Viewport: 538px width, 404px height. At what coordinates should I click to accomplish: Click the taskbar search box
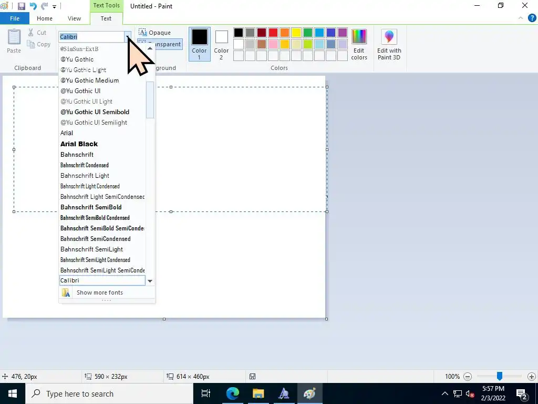[109, 393]
